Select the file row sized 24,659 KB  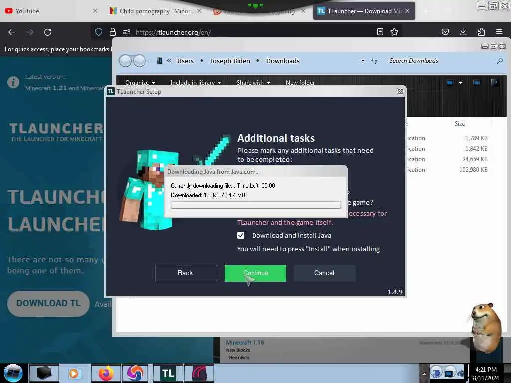tap(447, 159)
